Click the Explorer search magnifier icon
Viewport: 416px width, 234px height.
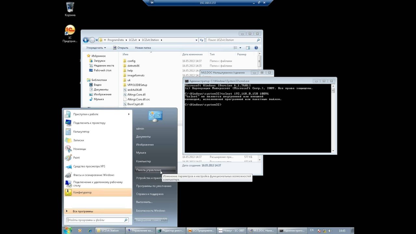click(x=258, y=40)
